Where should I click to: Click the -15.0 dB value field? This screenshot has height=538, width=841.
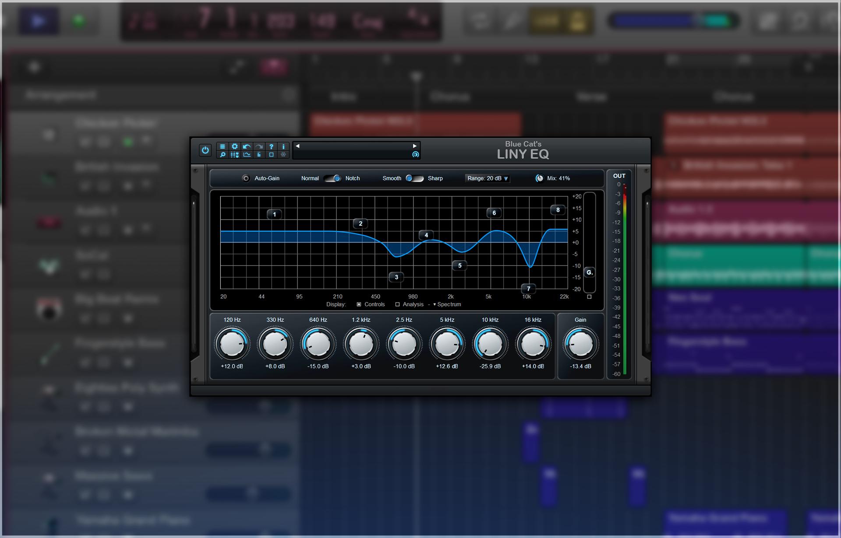click(318, 367)
